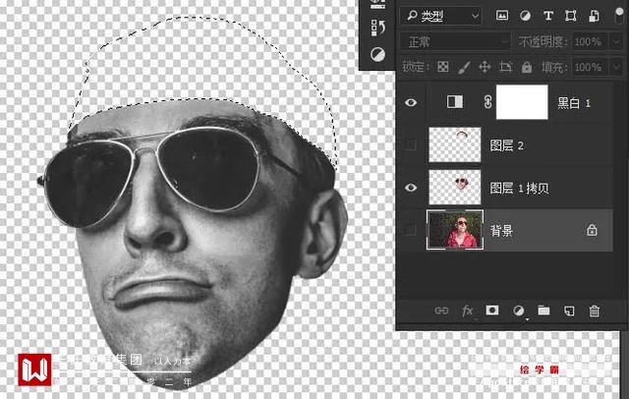This screenshot has height=399, width=629.
Task: Expand the 填充 fill slider arrow
Action: (x=616, y=67)
